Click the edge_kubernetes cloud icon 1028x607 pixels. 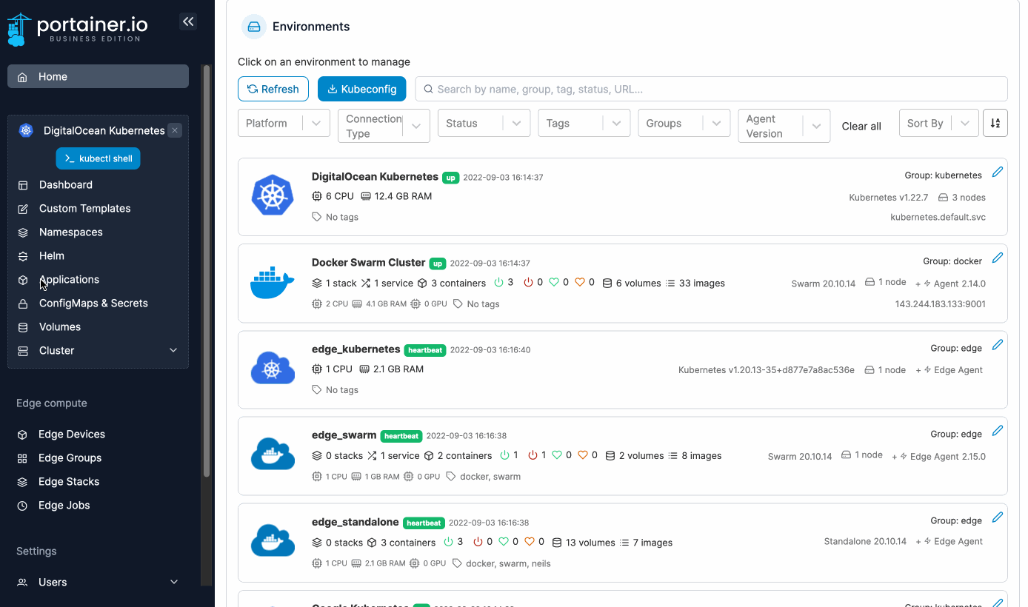[273, 368]
